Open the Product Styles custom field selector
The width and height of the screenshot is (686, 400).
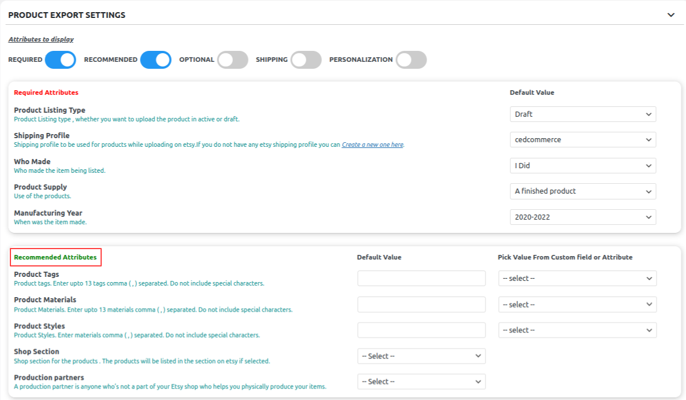point(577,329)
